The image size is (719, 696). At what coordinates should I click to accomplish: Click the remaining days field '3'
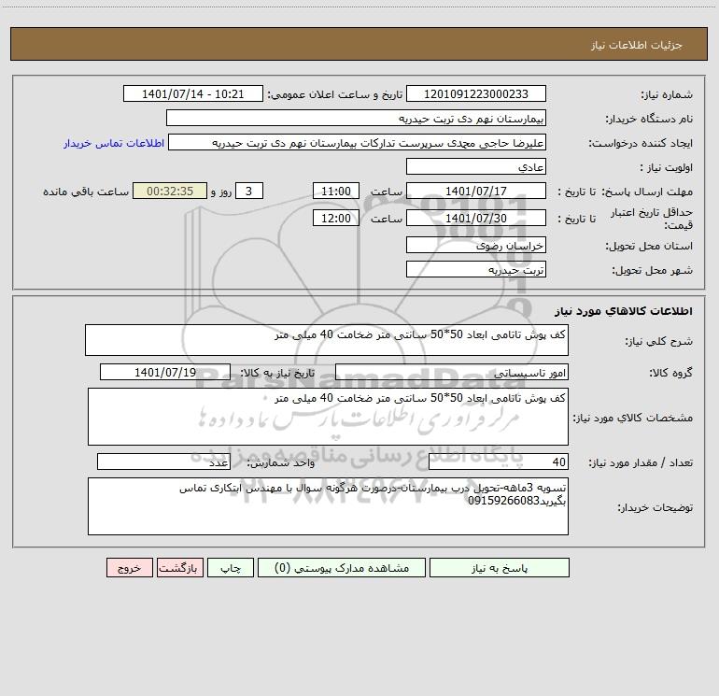point(249,191)
